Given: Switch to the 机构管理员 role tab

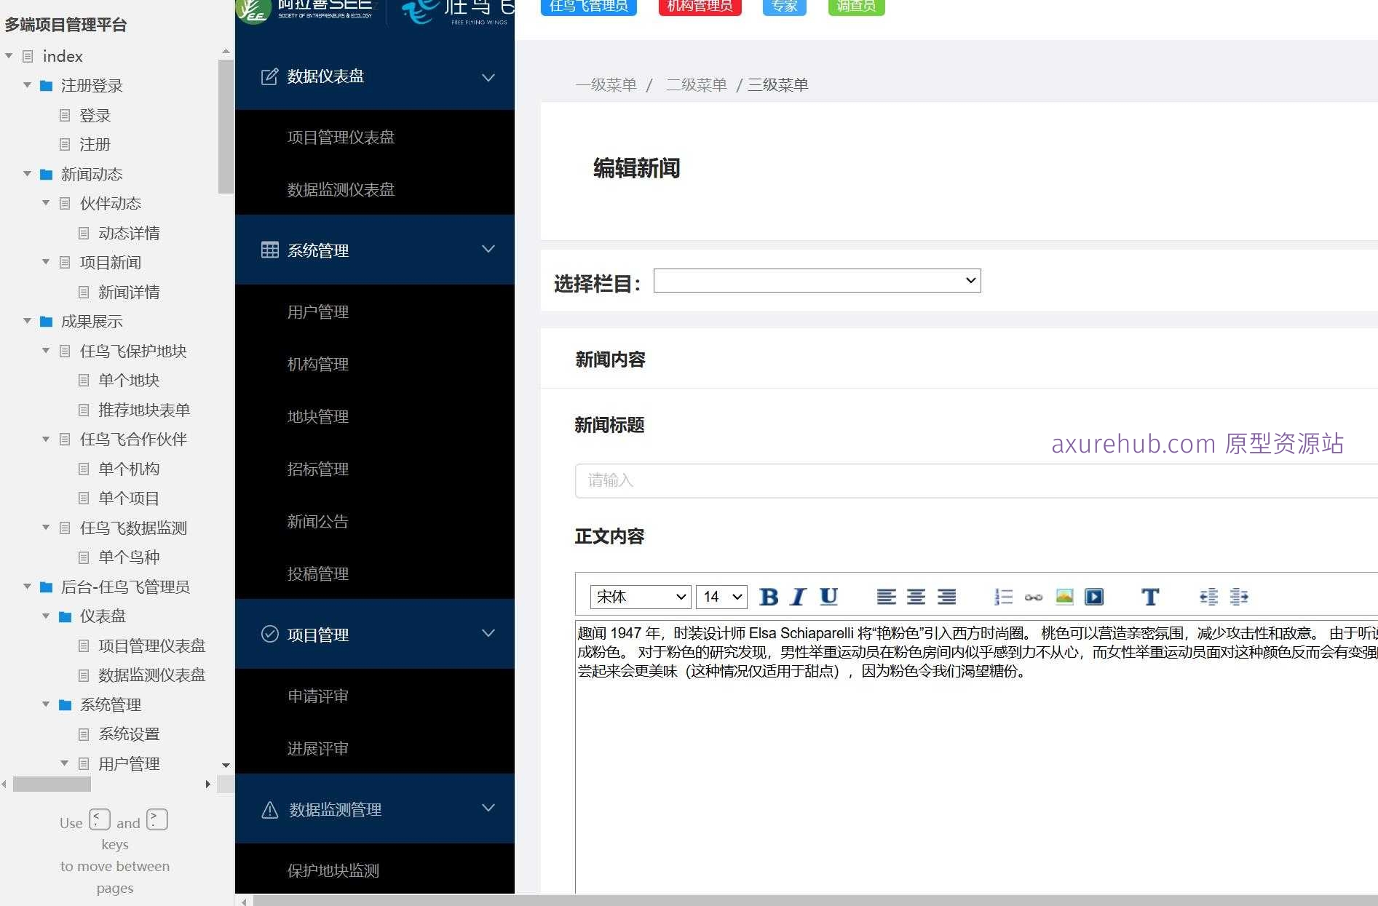Looking at the screenshot, I should pos(699,7).
